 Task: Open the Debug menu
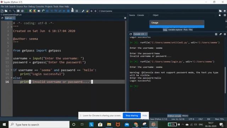(x=32, y=6)
